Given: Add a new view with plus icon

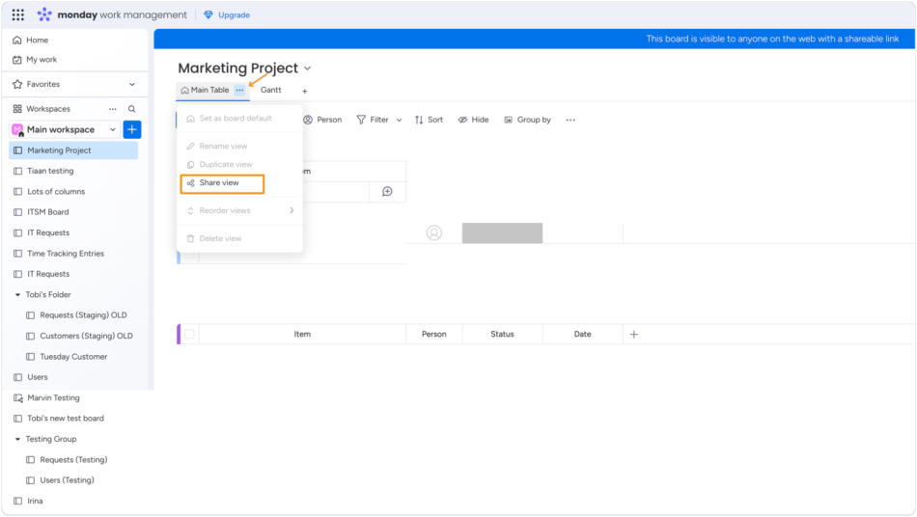Looking at the screenshot, I should pos(305,91).
